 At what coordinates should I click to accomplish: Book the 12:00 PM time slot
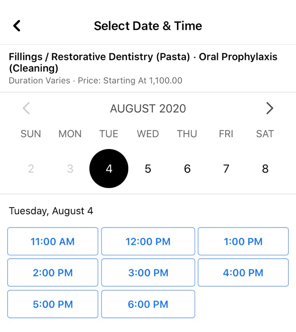[x=148, y=242]
